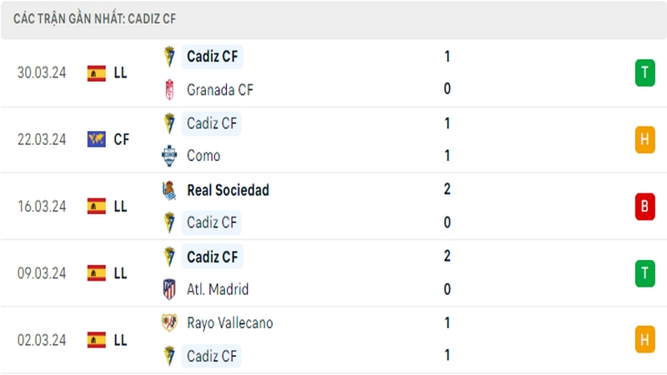Click the Atl. Madrid club crest
Image resolution: width=667 pixels, height=375 pixels.
(x=169, y=289)
